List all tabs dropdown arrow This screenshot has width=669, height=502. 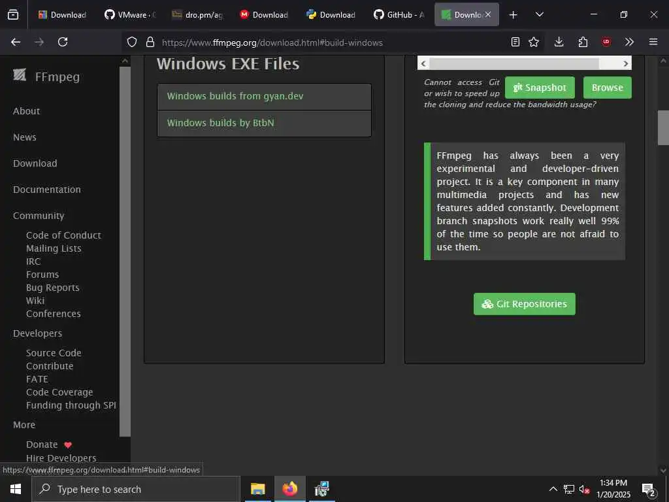pos(539,14)
